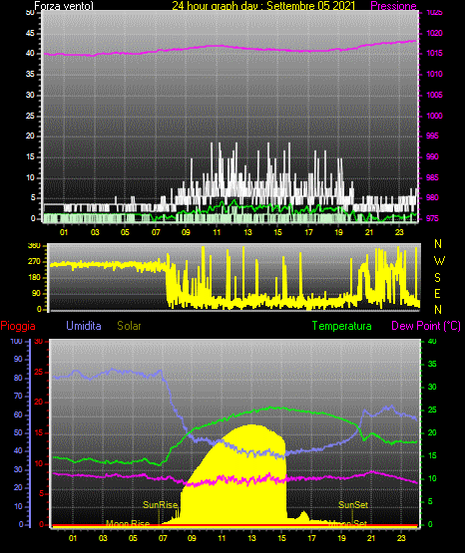
Task: Click blue humidity axis value 60
Action: tap(18, 415)
